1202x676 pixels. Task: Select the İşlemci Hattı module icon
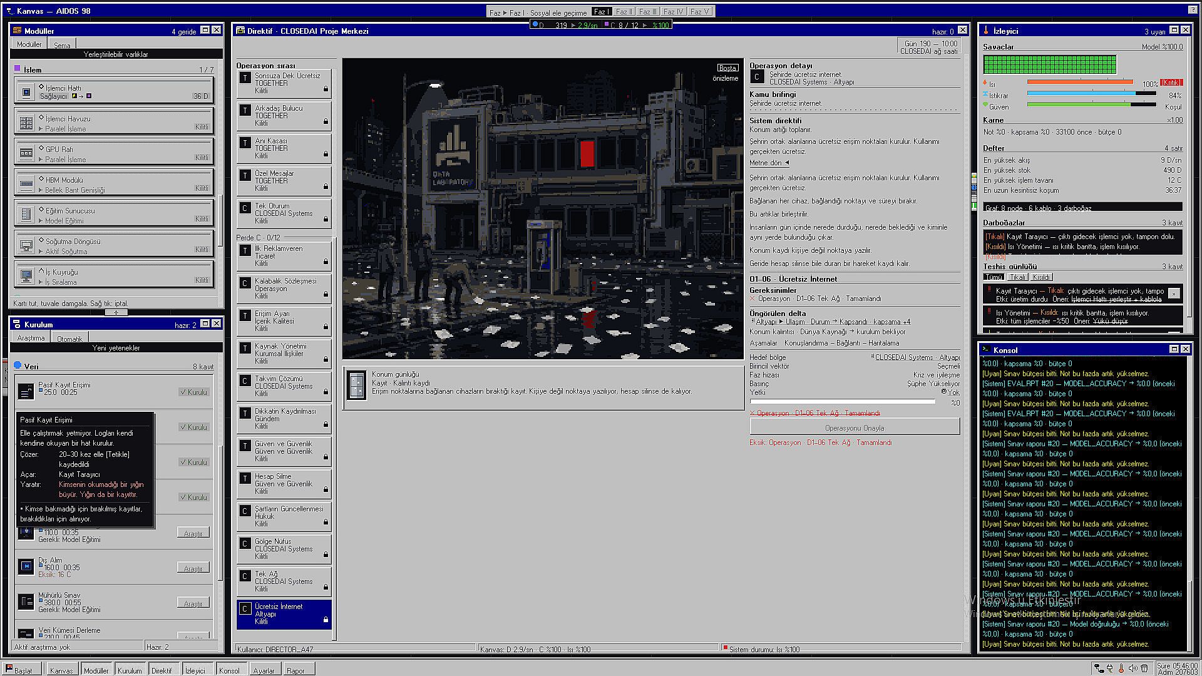click(x=26, y=92)
